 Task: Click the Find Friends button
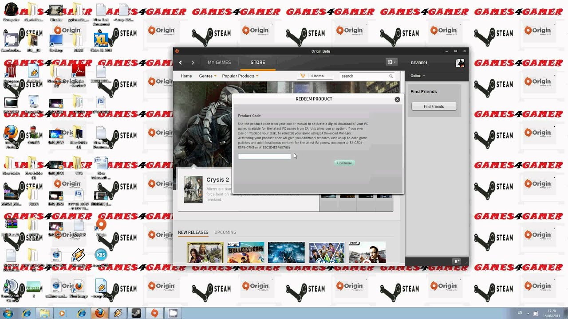[434, 106]
